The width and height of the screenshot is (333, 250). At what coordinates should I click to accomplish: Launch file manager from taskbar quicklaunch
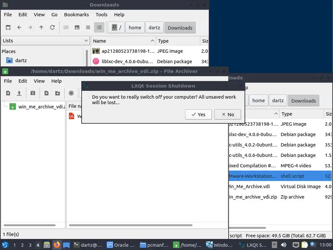47,245
